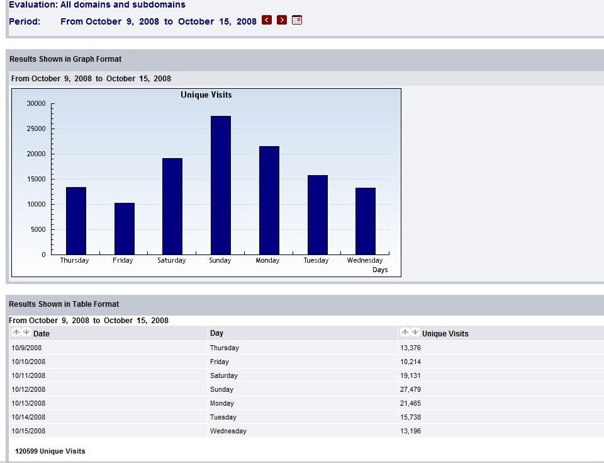Image resolution: width=604 pixels, height=463 pixels.
Task: Select the tallest Sunday bar in the chart
Action: tap(221, 185)
